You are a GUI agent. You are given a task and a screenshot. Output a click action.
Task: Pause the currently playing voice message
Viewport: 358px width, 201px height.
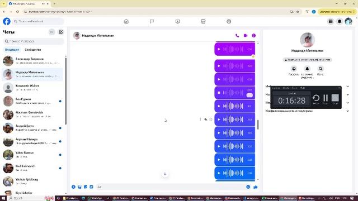coord(219,93)
